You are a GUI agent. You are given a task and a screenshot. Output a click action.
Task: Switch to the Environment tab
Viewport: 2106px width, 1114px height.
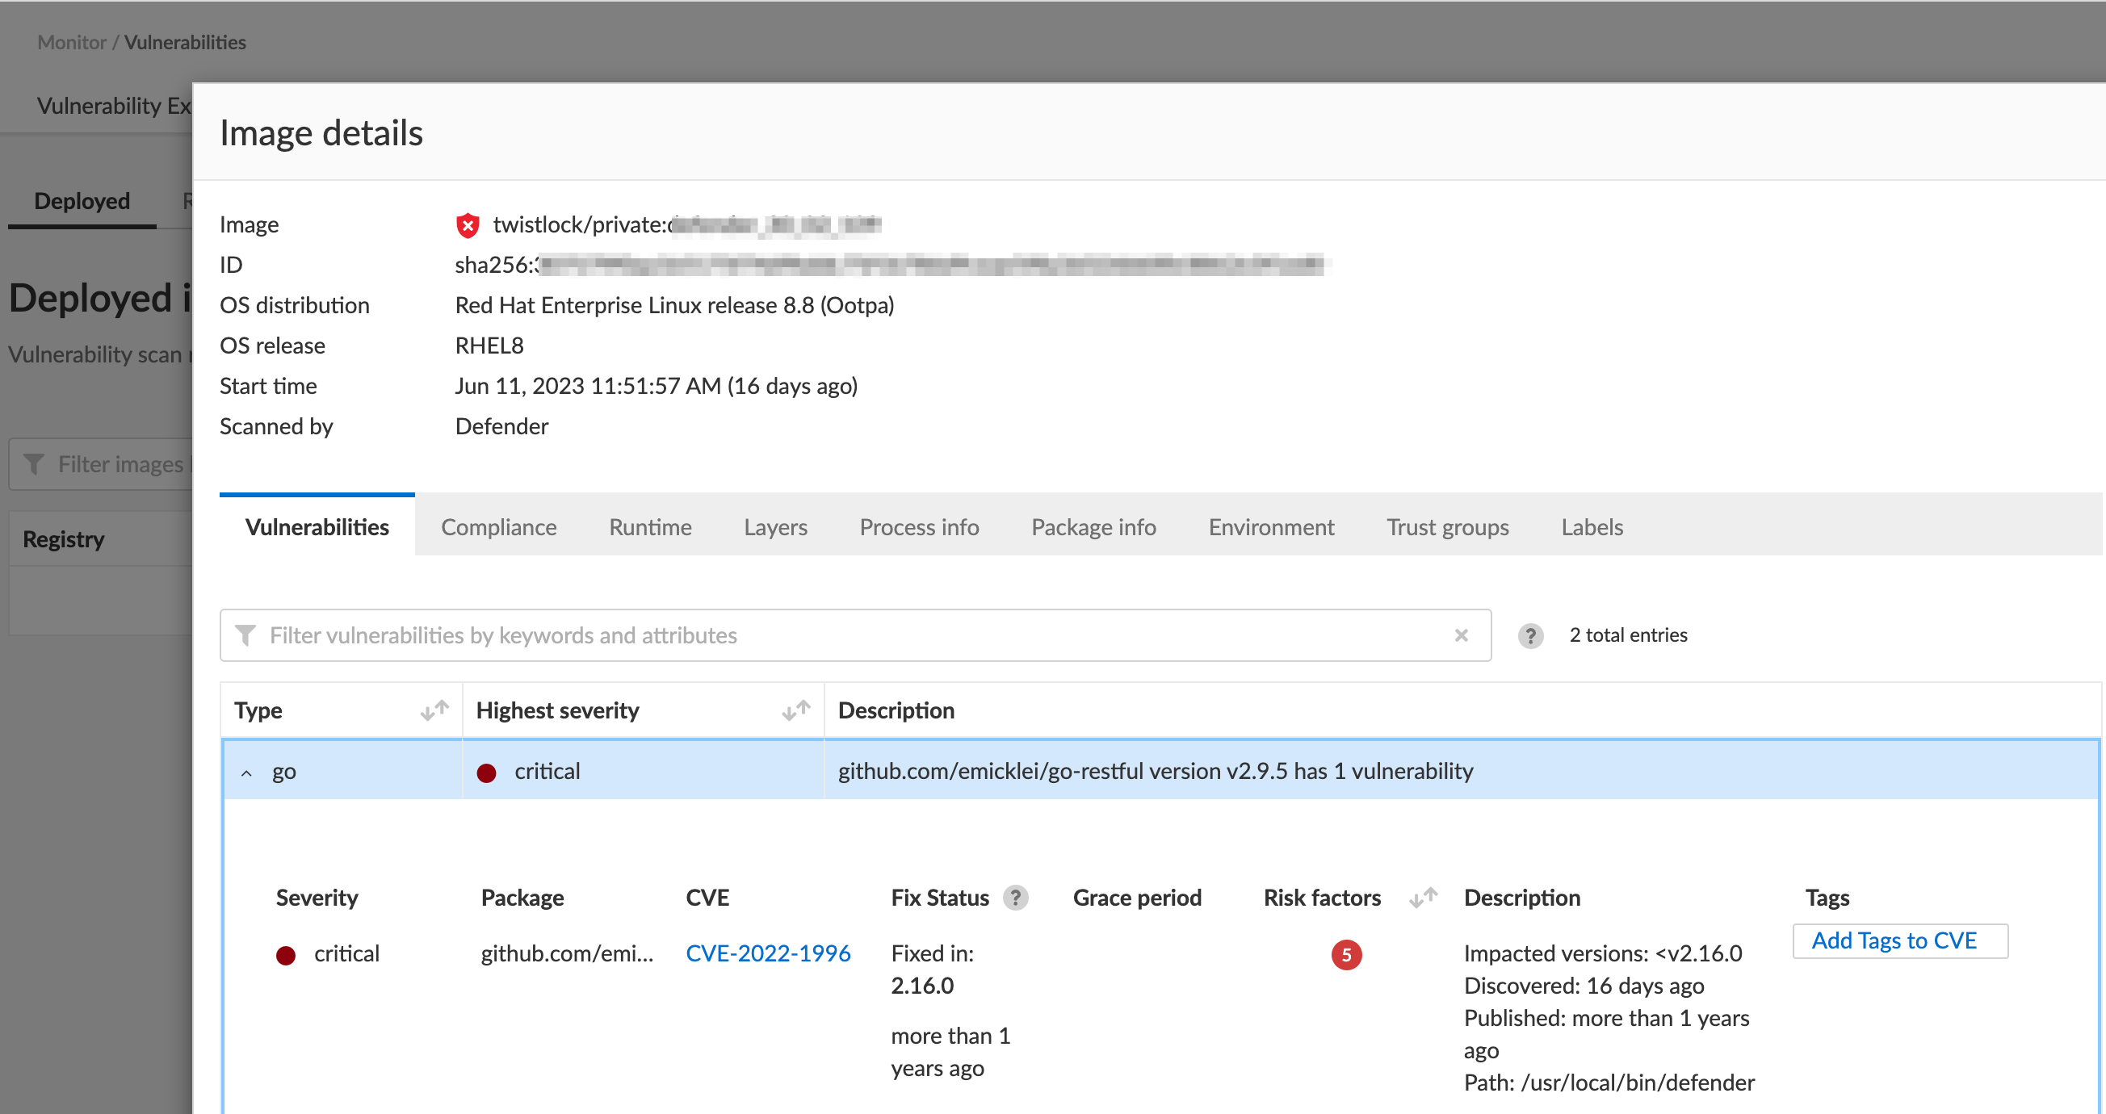[1271, 527]
